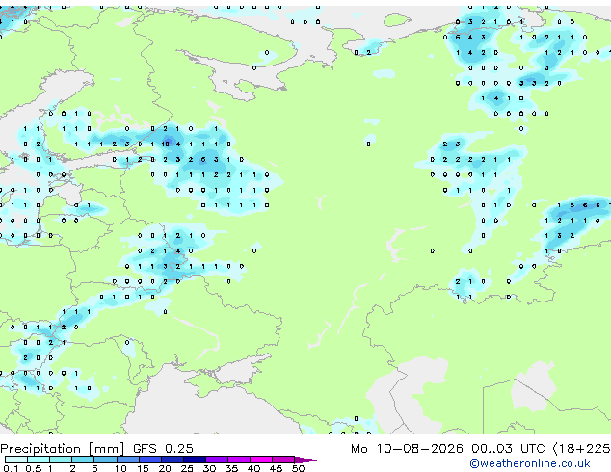Click the '35' legend scale label
Screen dimensions: 611x472
[x=231, y=468]
